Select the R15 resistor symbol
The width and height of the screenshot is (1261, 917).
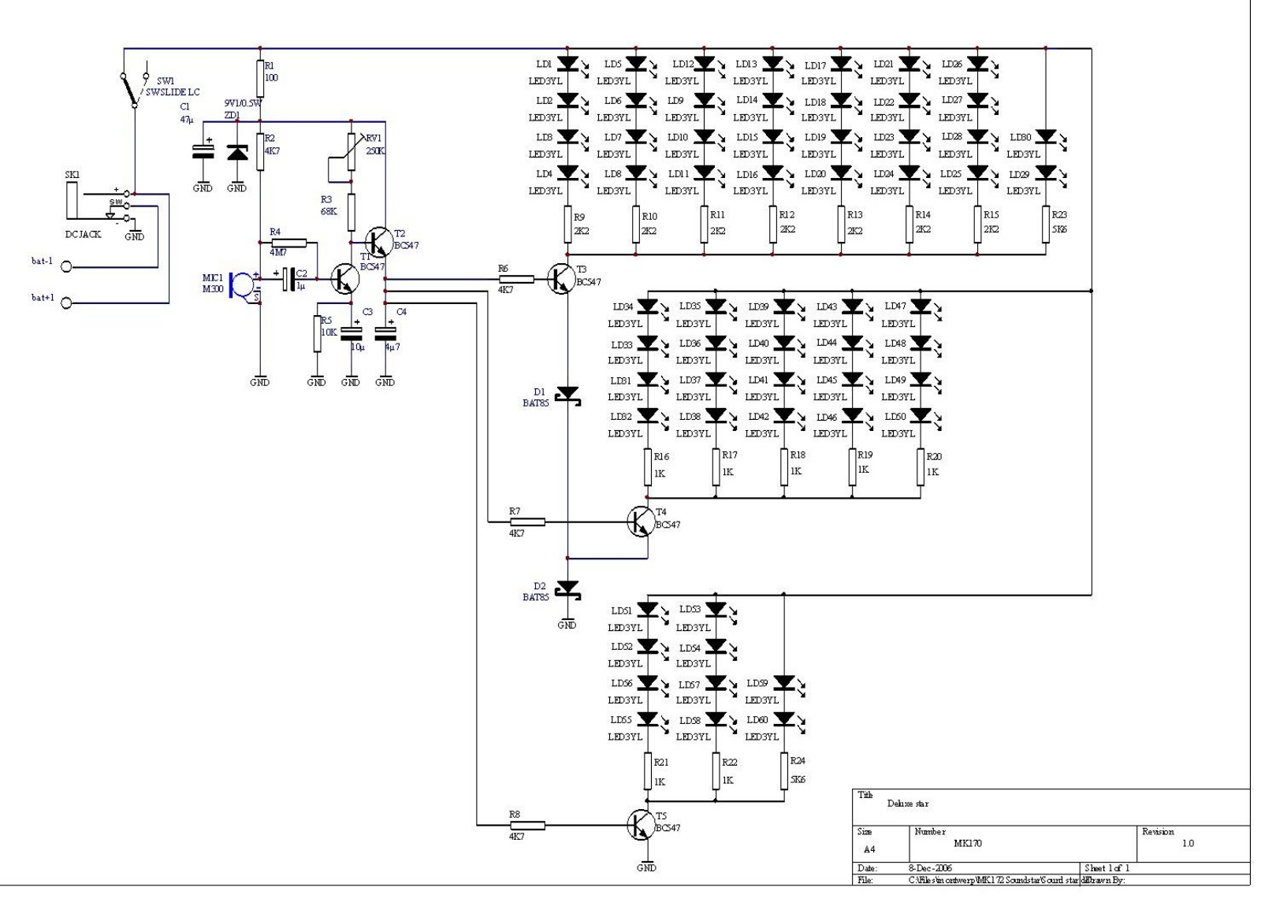pos(977,225)
